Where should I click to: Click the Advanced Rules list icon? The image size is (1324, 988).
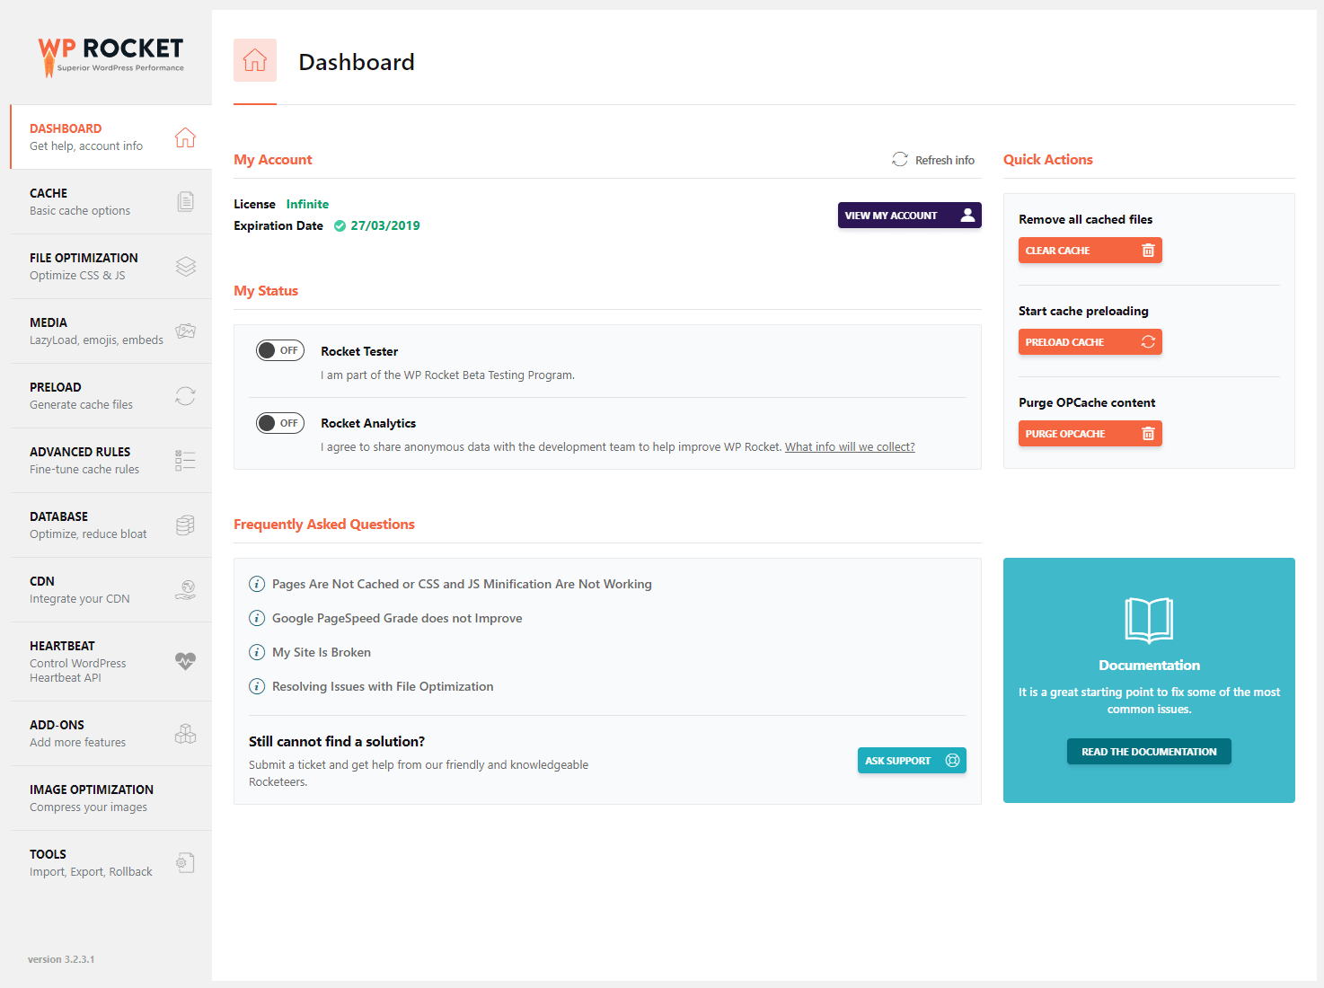185,461
